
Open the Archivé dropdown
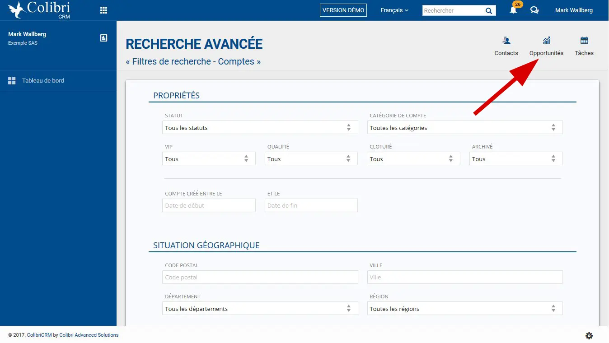516,159
